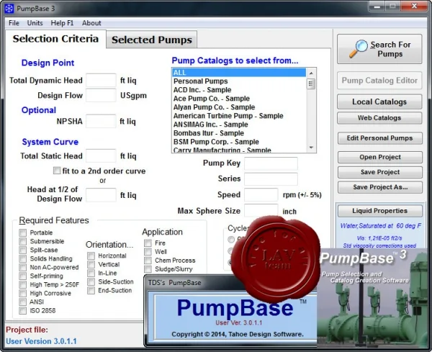Select Alyan Pump Co. - Sample catalog
Image resolution: width=432 pixels, height=352 pixels.
(x=239, y=107)
